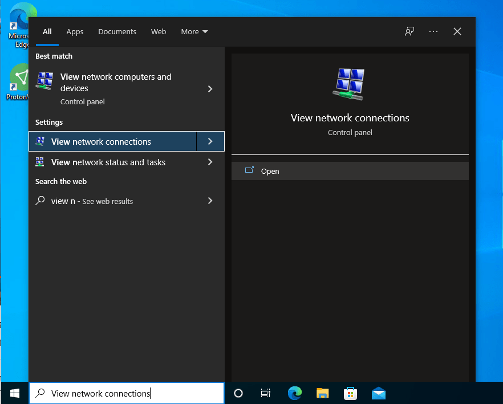The width and height of the screenshot is (503, 404).
Task: Expand the More filter dropdown
Action: point(194,31)
